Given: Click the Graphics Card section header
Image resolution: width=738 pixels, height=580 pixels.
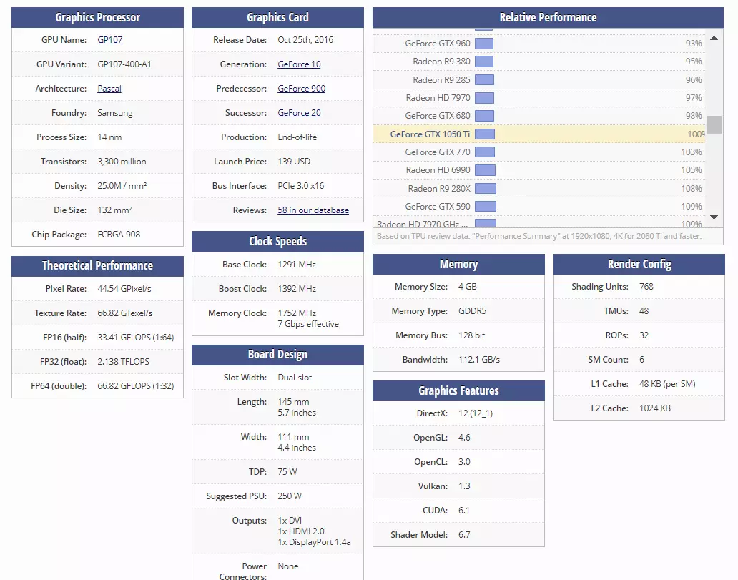Looking at the screenshot, I should click(277, 17).
